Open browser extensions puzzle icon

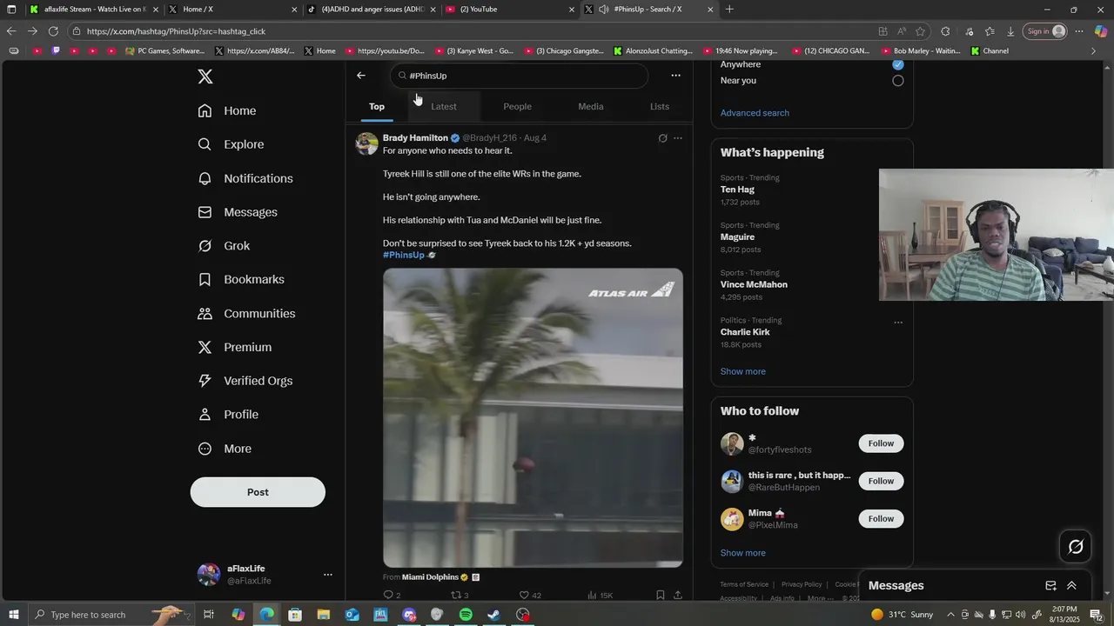pos(946,31)
